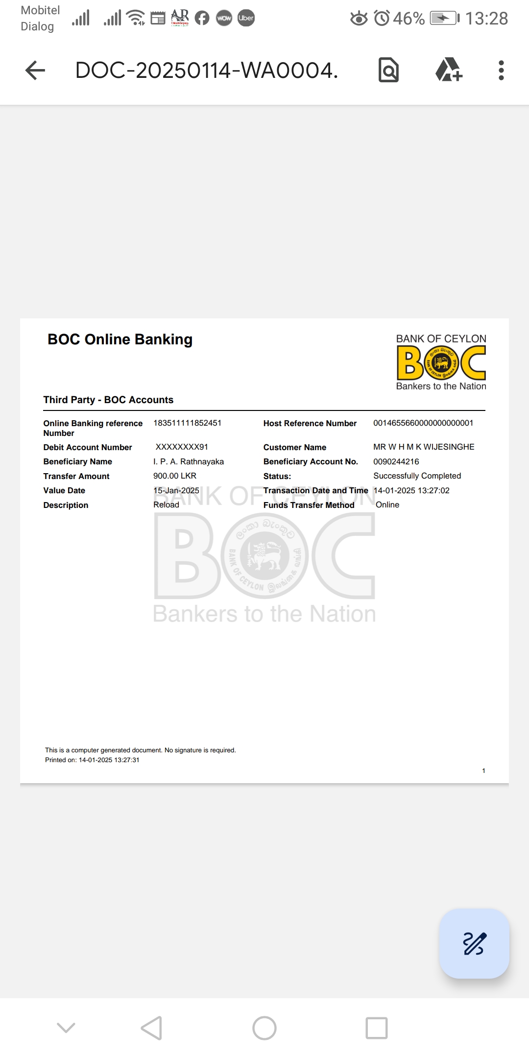Tap the Successfully Completed status text

pos(417,476)
